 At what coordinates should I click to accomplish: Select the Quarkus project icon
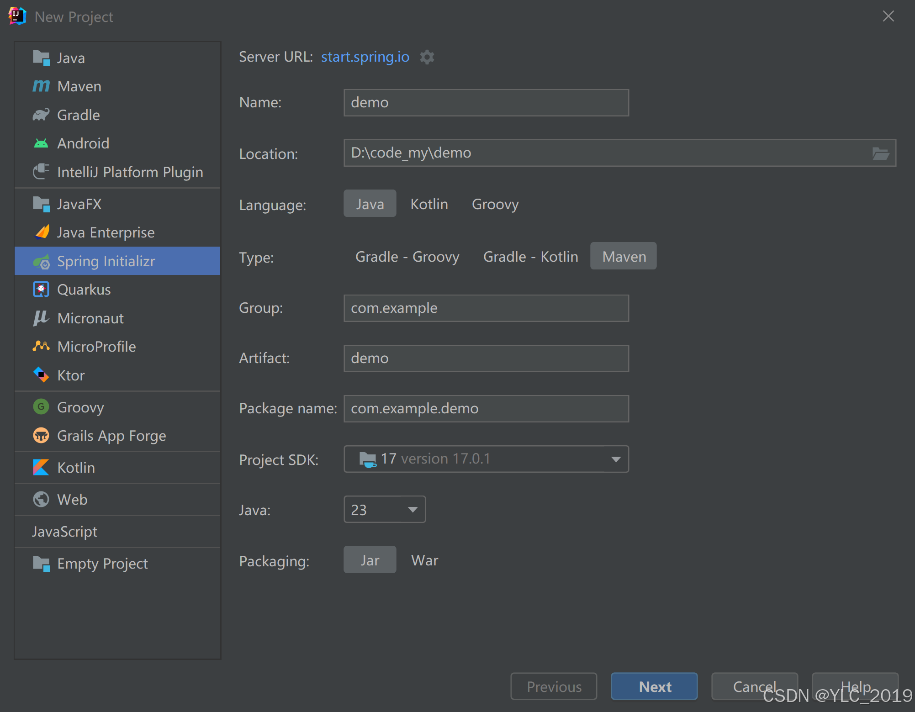(x=41, y=290)
